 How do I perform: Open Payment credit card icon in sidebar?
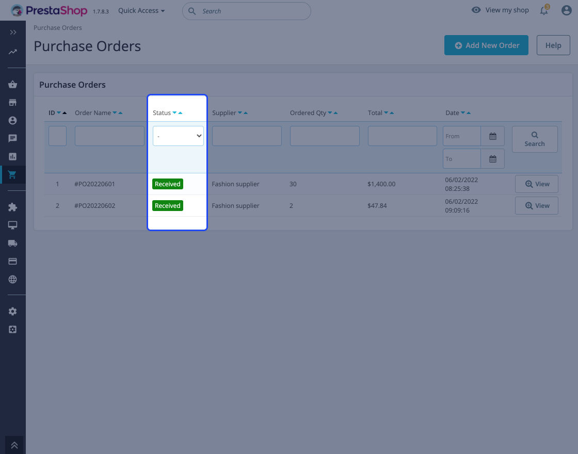click(x=12, y=261)
